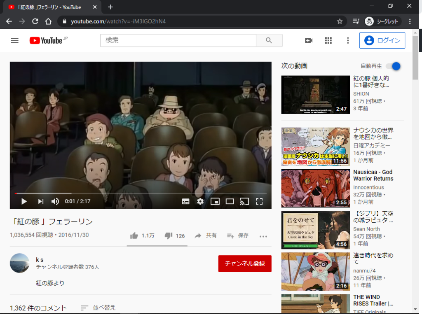
Task: Open the YouTube hamburger guide menu
Action: tap(15, 40)
